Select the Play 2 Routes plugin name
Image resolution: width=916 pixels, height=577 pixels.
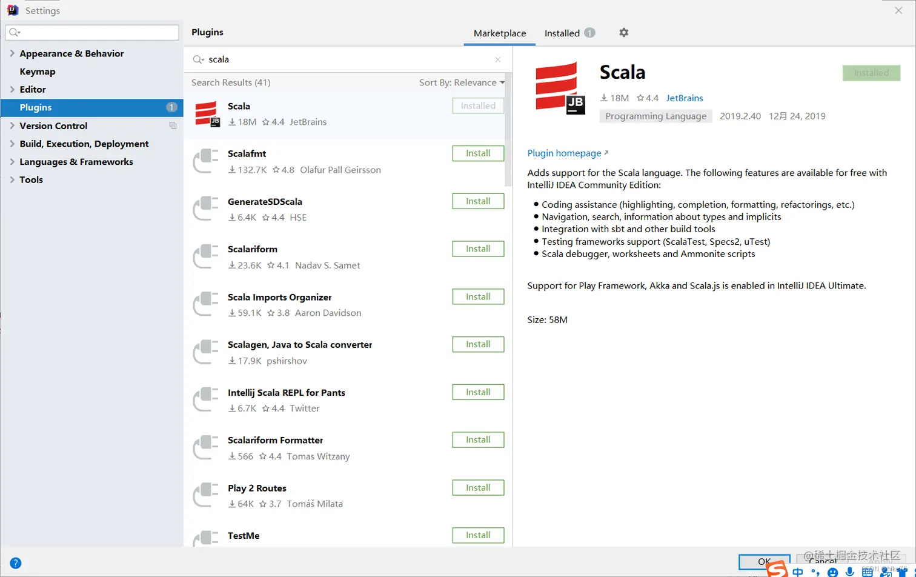[x=257, y=488]
